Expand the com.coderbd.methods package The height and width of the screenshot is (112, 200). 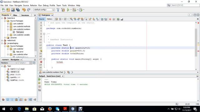8,26
